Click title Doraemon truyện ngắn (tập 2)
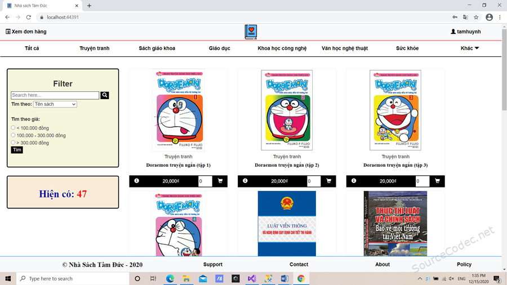Viewport: 507px width, 285px height. [287, 165]
